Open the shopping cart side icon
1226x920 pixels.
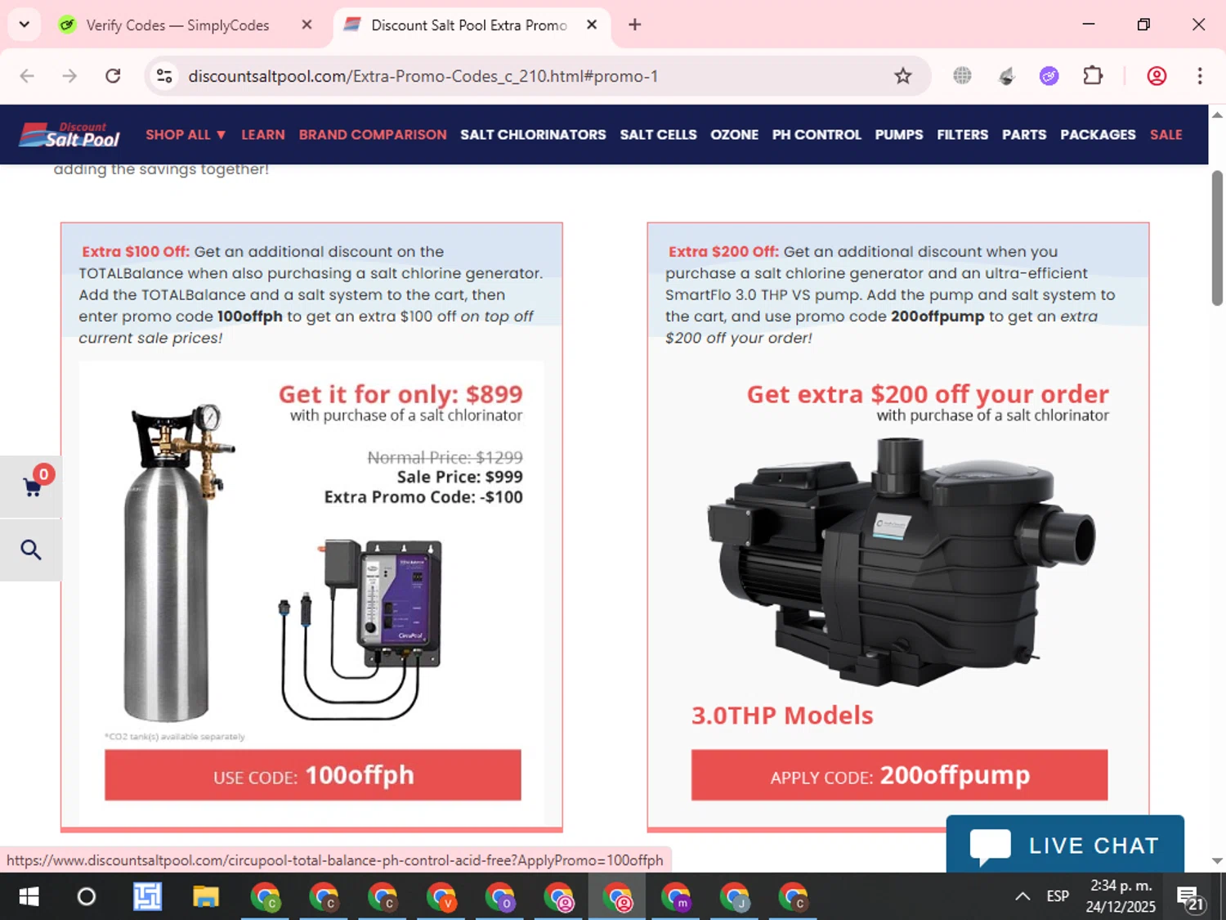click(31, 487)
